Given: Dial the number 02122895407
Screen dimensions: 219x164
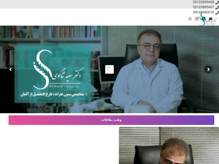Looking at the screenshot, I should tap(203, 7).
